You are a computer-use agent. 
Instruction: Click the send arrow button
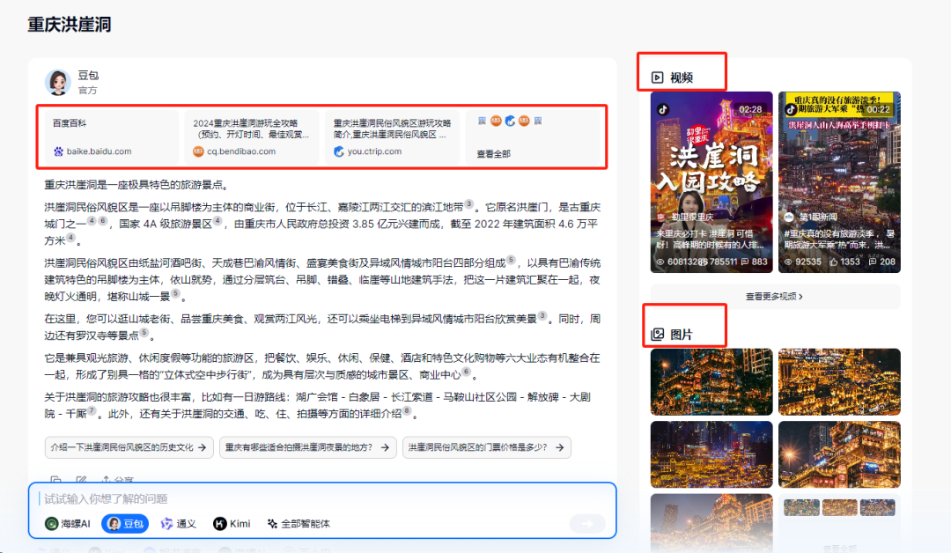click(x=587, y=524)
